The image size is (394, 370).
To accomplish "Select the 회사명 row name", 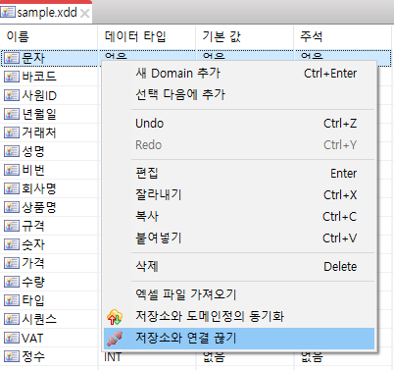I will click(39, 188).
